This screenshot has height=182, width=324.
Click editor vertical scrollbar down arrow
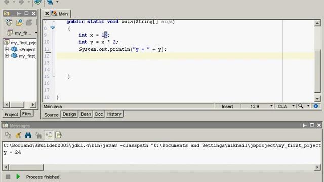(x=317, y=99)
